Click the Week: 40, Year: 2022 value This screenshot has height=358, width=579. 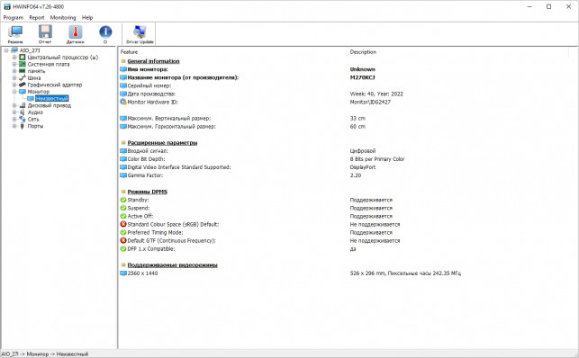pos(376,94)
